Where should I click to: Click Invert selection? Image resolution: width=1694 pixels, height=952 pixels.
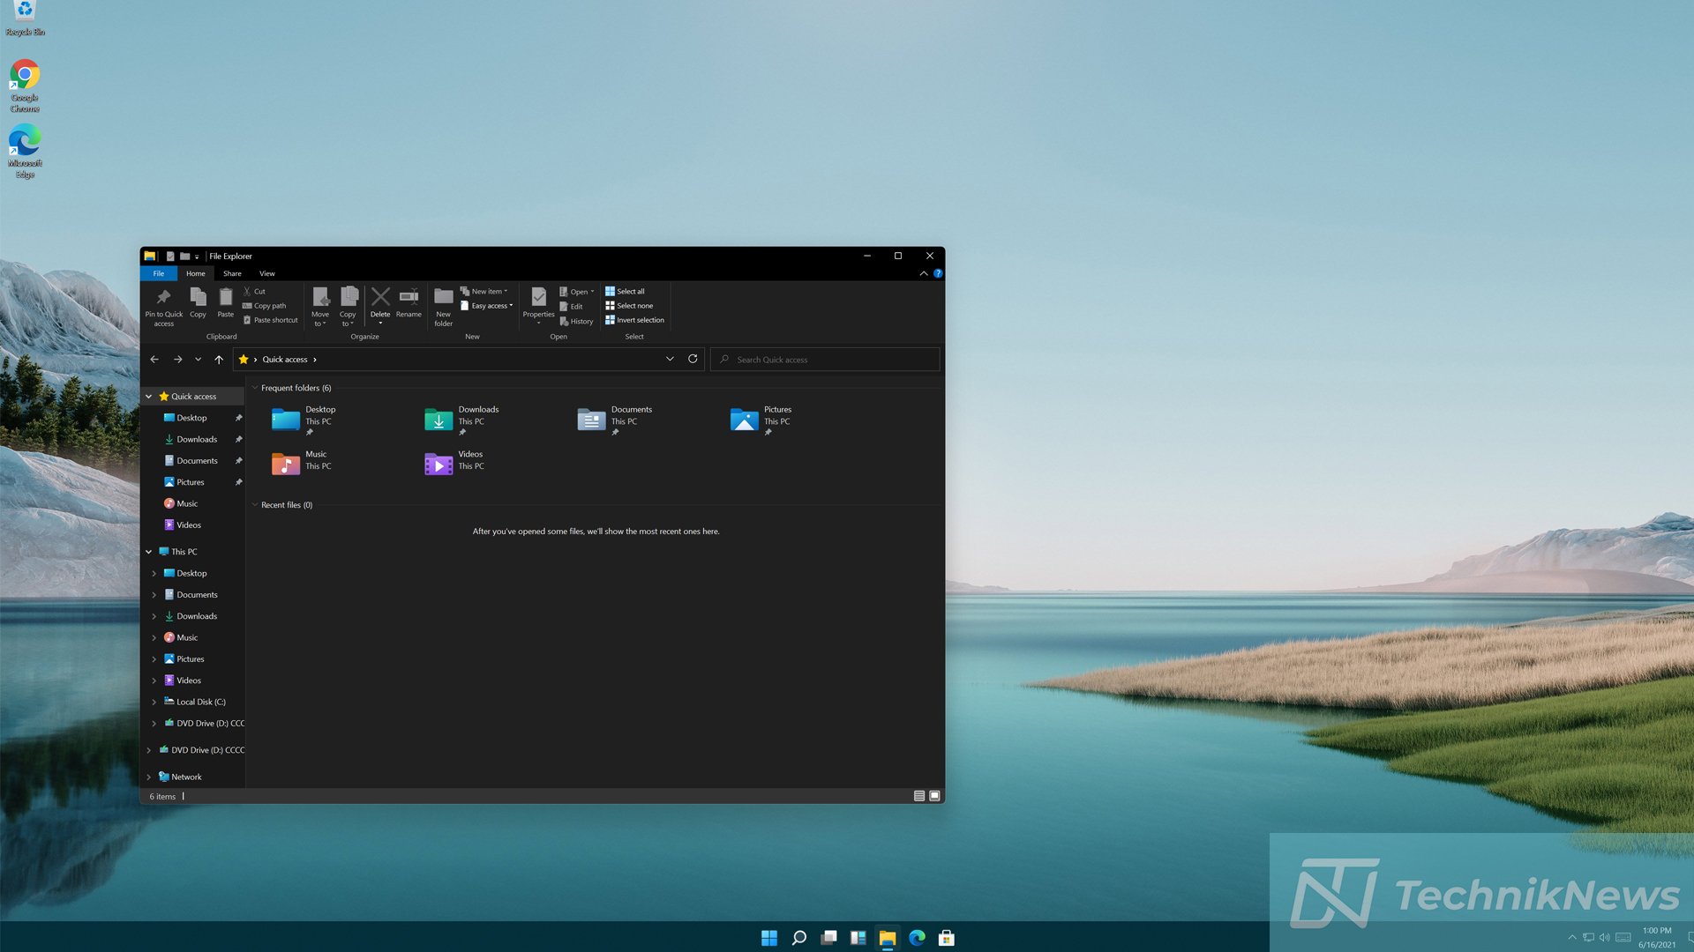[634, 320]
